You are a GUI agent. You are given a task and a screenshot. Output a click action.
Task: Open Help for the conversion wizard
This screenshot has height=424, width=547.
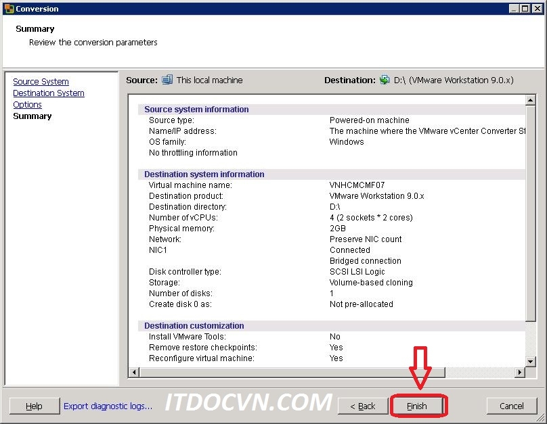[34, 406]
